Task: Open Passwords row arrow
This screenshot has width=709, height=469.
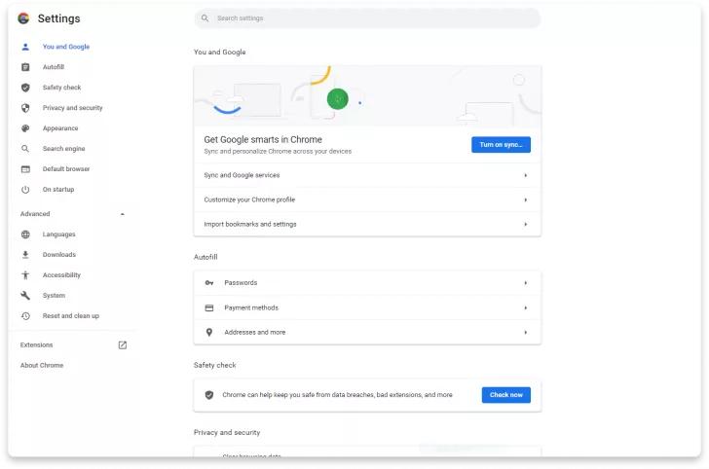Action: [x=525, y=283]
